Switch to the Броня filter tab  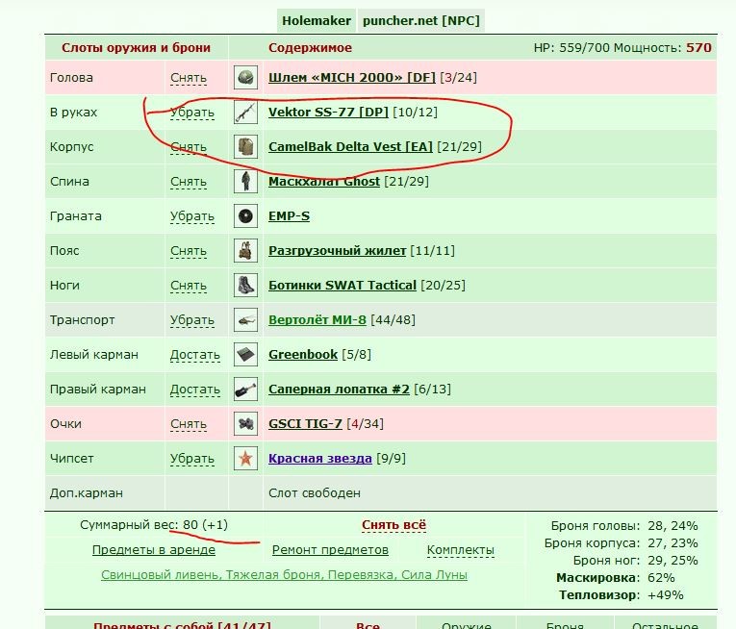pos(565,624)
